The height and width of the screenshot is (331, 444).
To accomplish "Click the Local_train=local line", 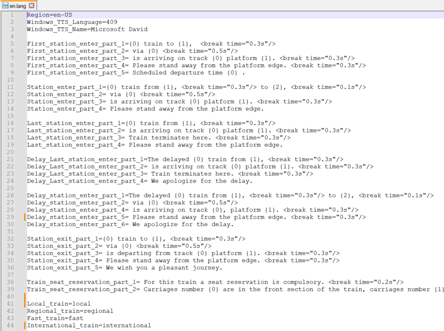I will click(x=58, y=303).
